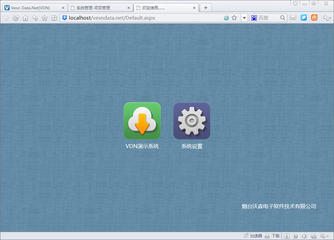Click the browser refresh icon

point(16,18)
